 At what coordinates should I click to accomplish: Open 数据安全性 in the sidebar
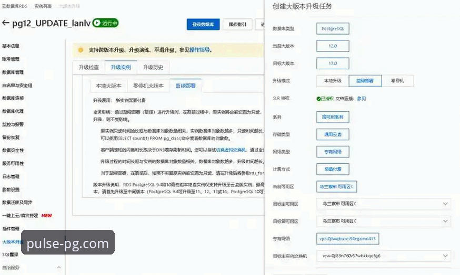click(13, 151)
